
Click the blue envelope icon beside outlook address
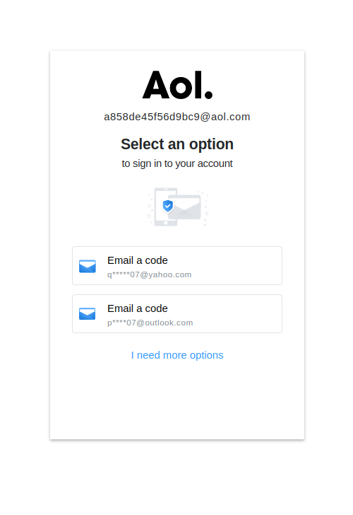87,313
